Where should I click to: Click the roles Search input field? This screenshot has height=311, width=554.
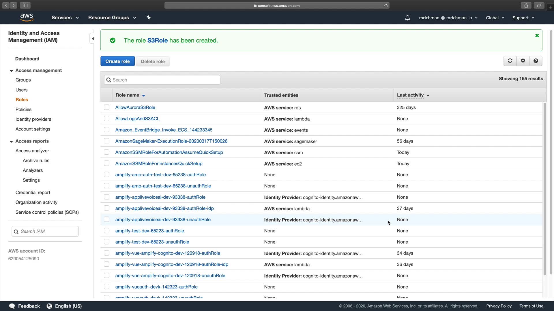[x=162, y=80]
